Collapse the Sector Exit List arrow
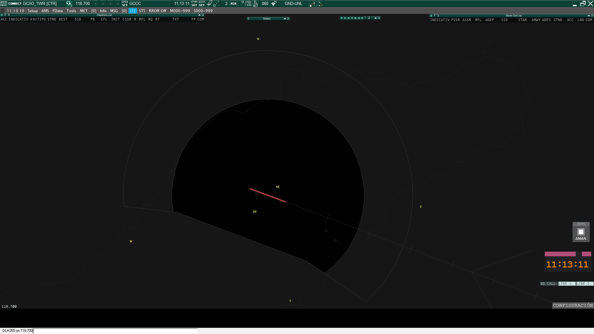594x334 pixels. (588, 15)
